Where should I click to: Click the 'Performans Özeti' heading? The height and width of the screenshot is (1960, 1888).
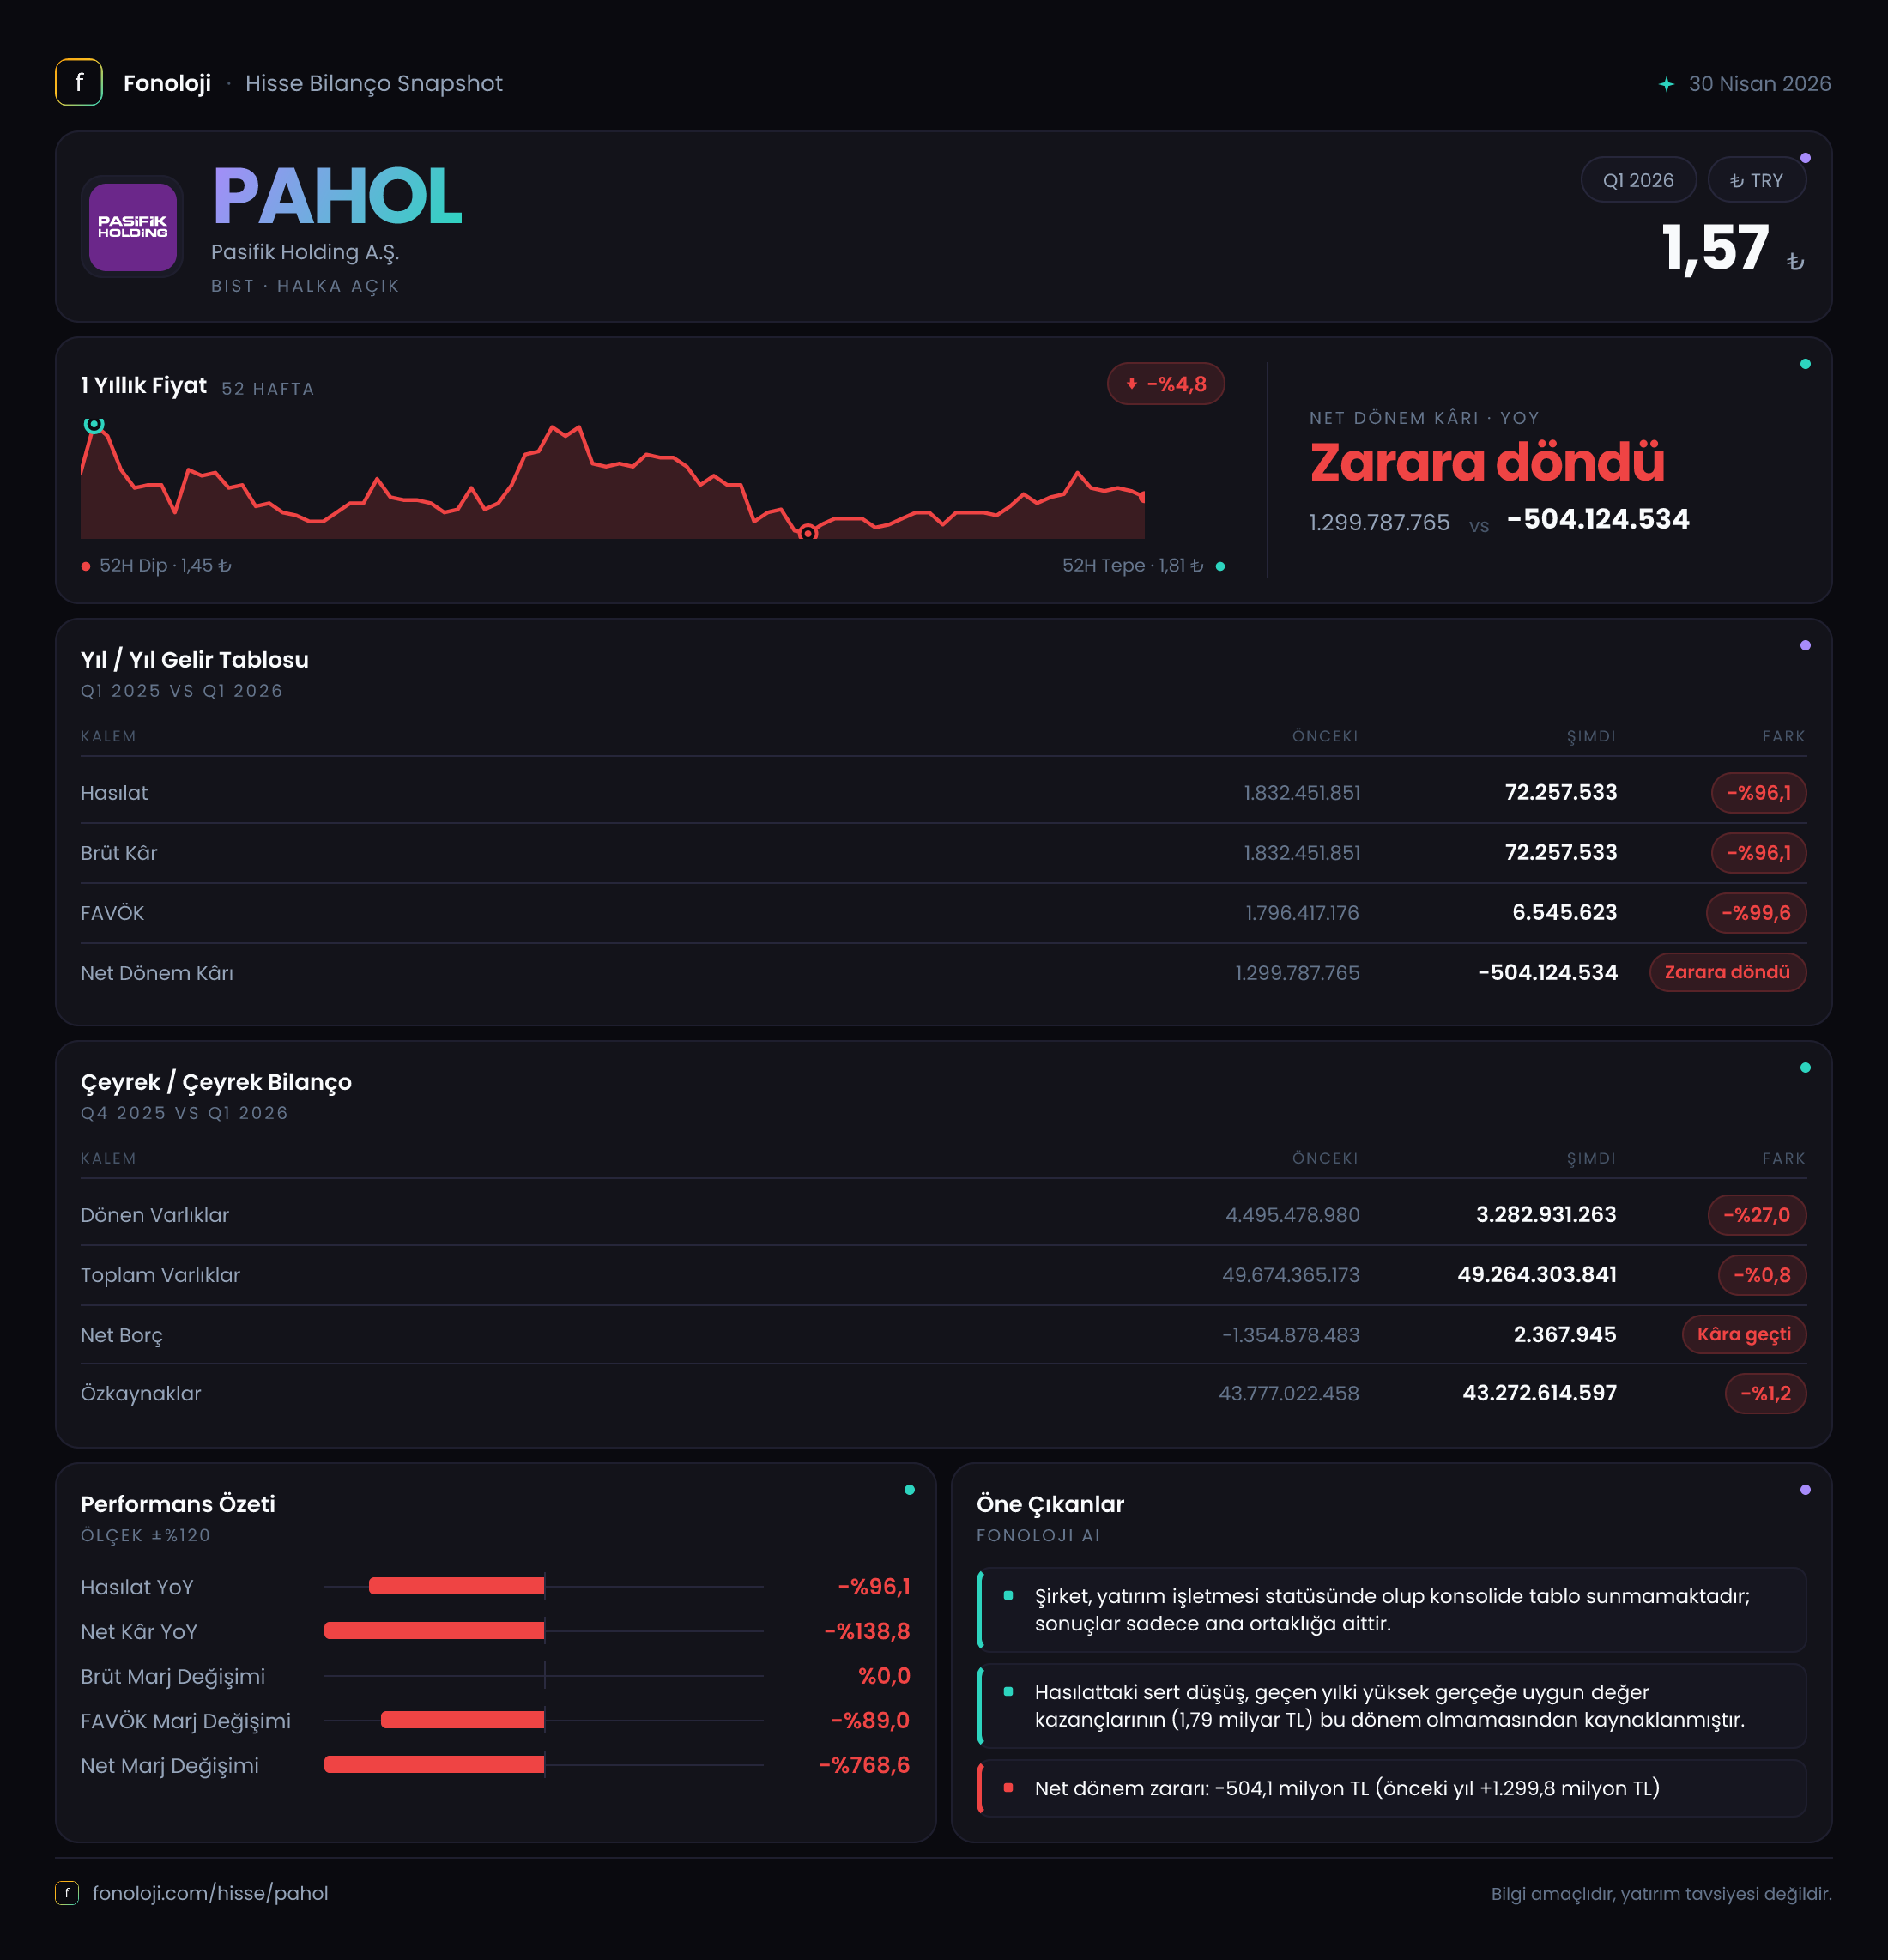pyautogui.click(x=178, y=1504)
